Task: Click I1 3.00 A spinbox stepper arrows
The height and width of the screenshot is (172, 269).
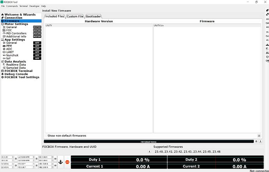Action: tap(13, 164)
